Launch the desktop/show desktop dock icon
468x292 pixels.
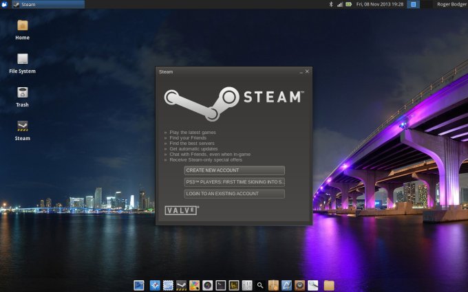coord(139,285)
